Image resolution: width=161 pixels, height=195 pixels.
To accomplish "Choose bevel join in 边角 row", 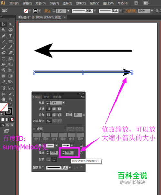I will [x=59, y=115].
